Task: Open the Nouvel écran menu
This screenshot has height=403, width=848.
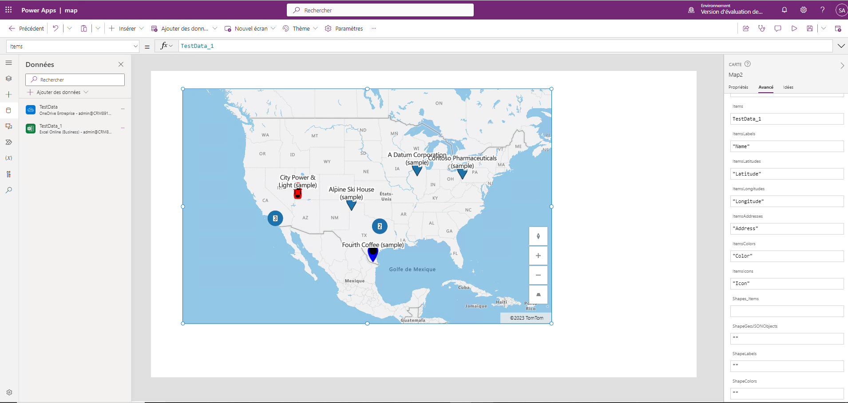Action: [250, 28]
